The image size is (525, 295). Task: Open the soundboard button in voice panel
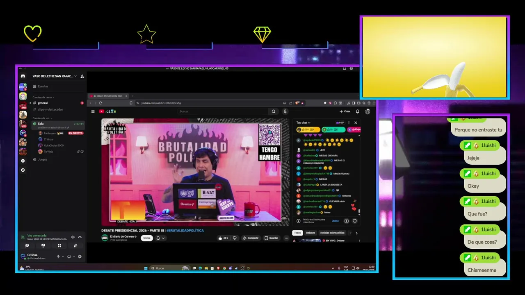pos(75,246)
